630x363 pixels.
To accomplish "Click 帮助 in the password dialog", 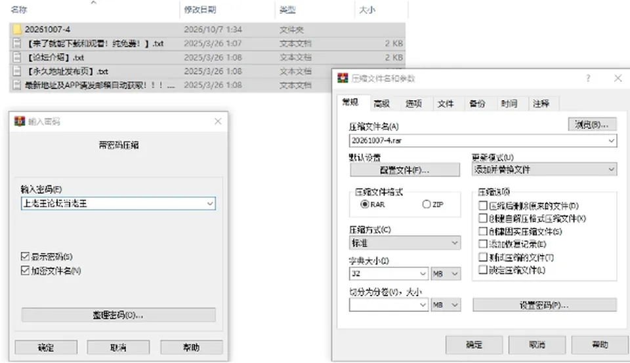I will [x=192, y=347].
